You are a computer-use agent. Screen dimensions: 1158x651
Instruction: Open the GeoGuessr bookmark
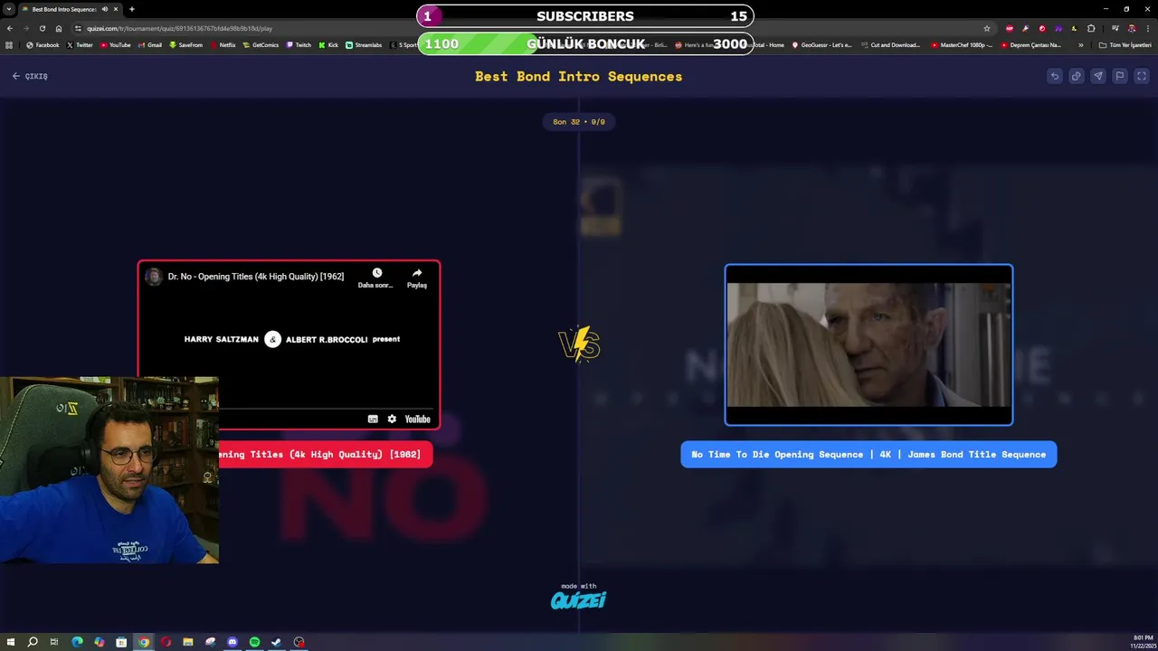821,44
